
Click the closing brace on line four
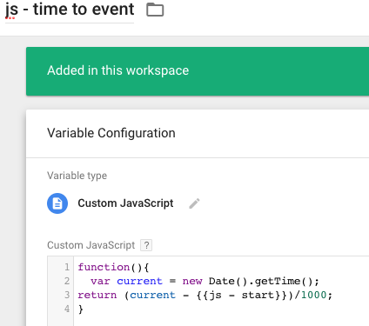point(81,309)
